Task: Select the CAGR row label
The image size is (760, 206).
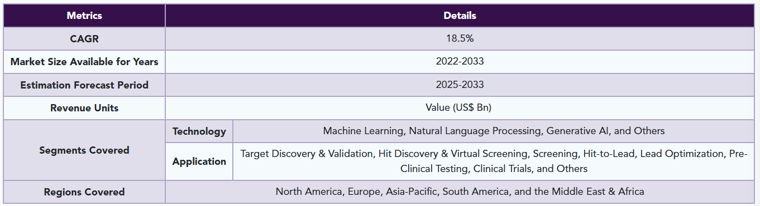Action: (84, 39)
